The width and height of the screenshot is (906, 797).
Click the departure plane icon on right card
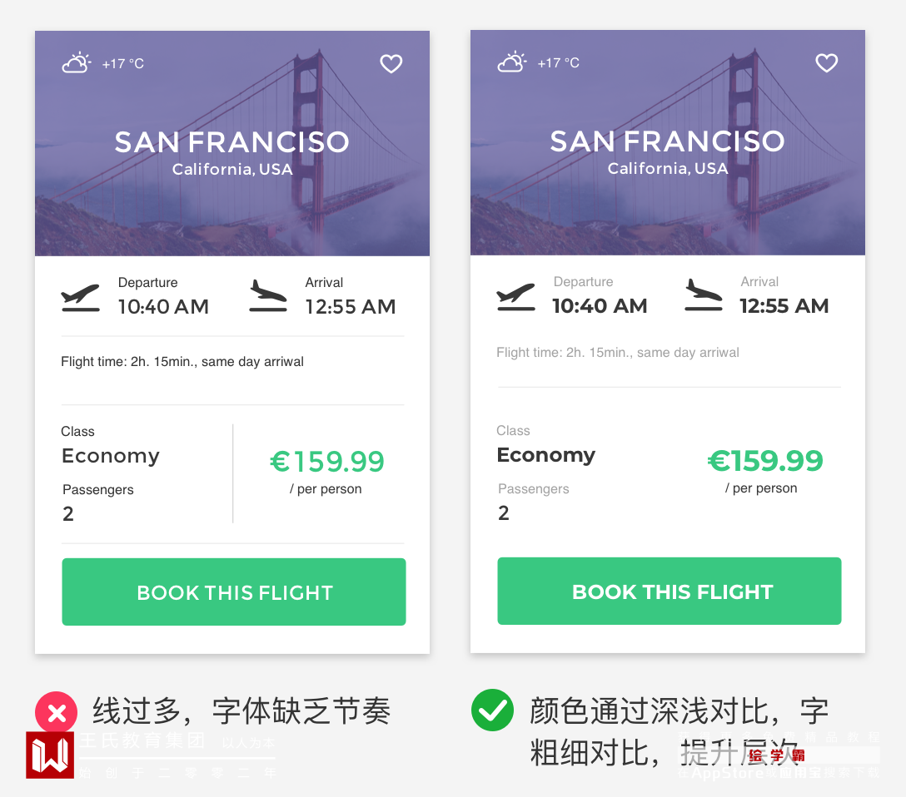click(516, 296)
